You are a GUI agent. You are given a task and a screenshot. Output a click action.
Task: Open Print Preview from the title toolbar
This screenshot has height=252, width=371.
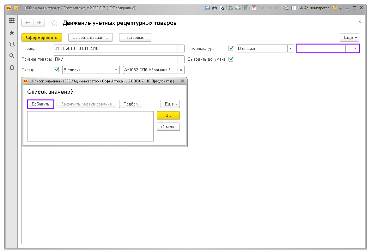222,8
